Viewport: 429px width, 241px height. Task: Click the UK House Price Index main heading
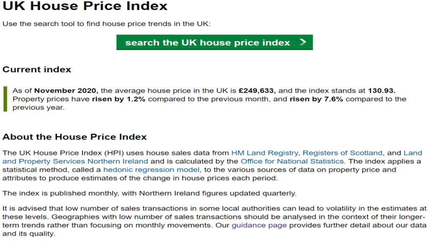85,7
